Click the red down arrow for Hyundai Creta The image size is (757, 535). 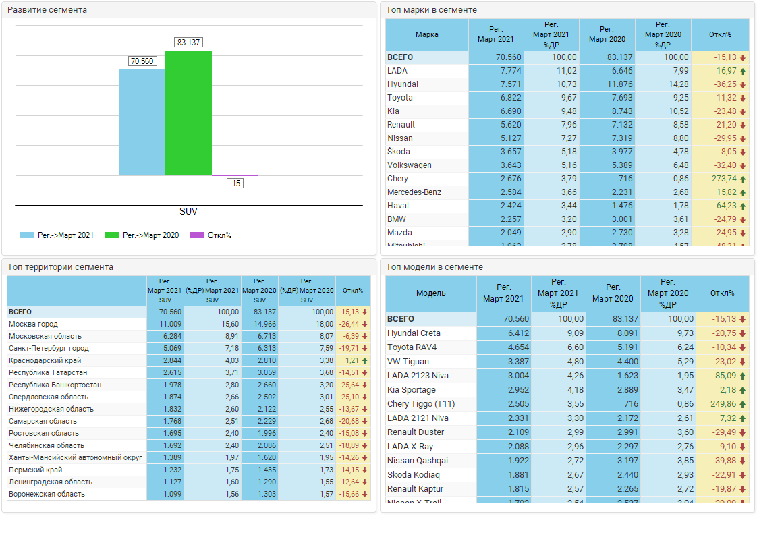click(743, 333)
